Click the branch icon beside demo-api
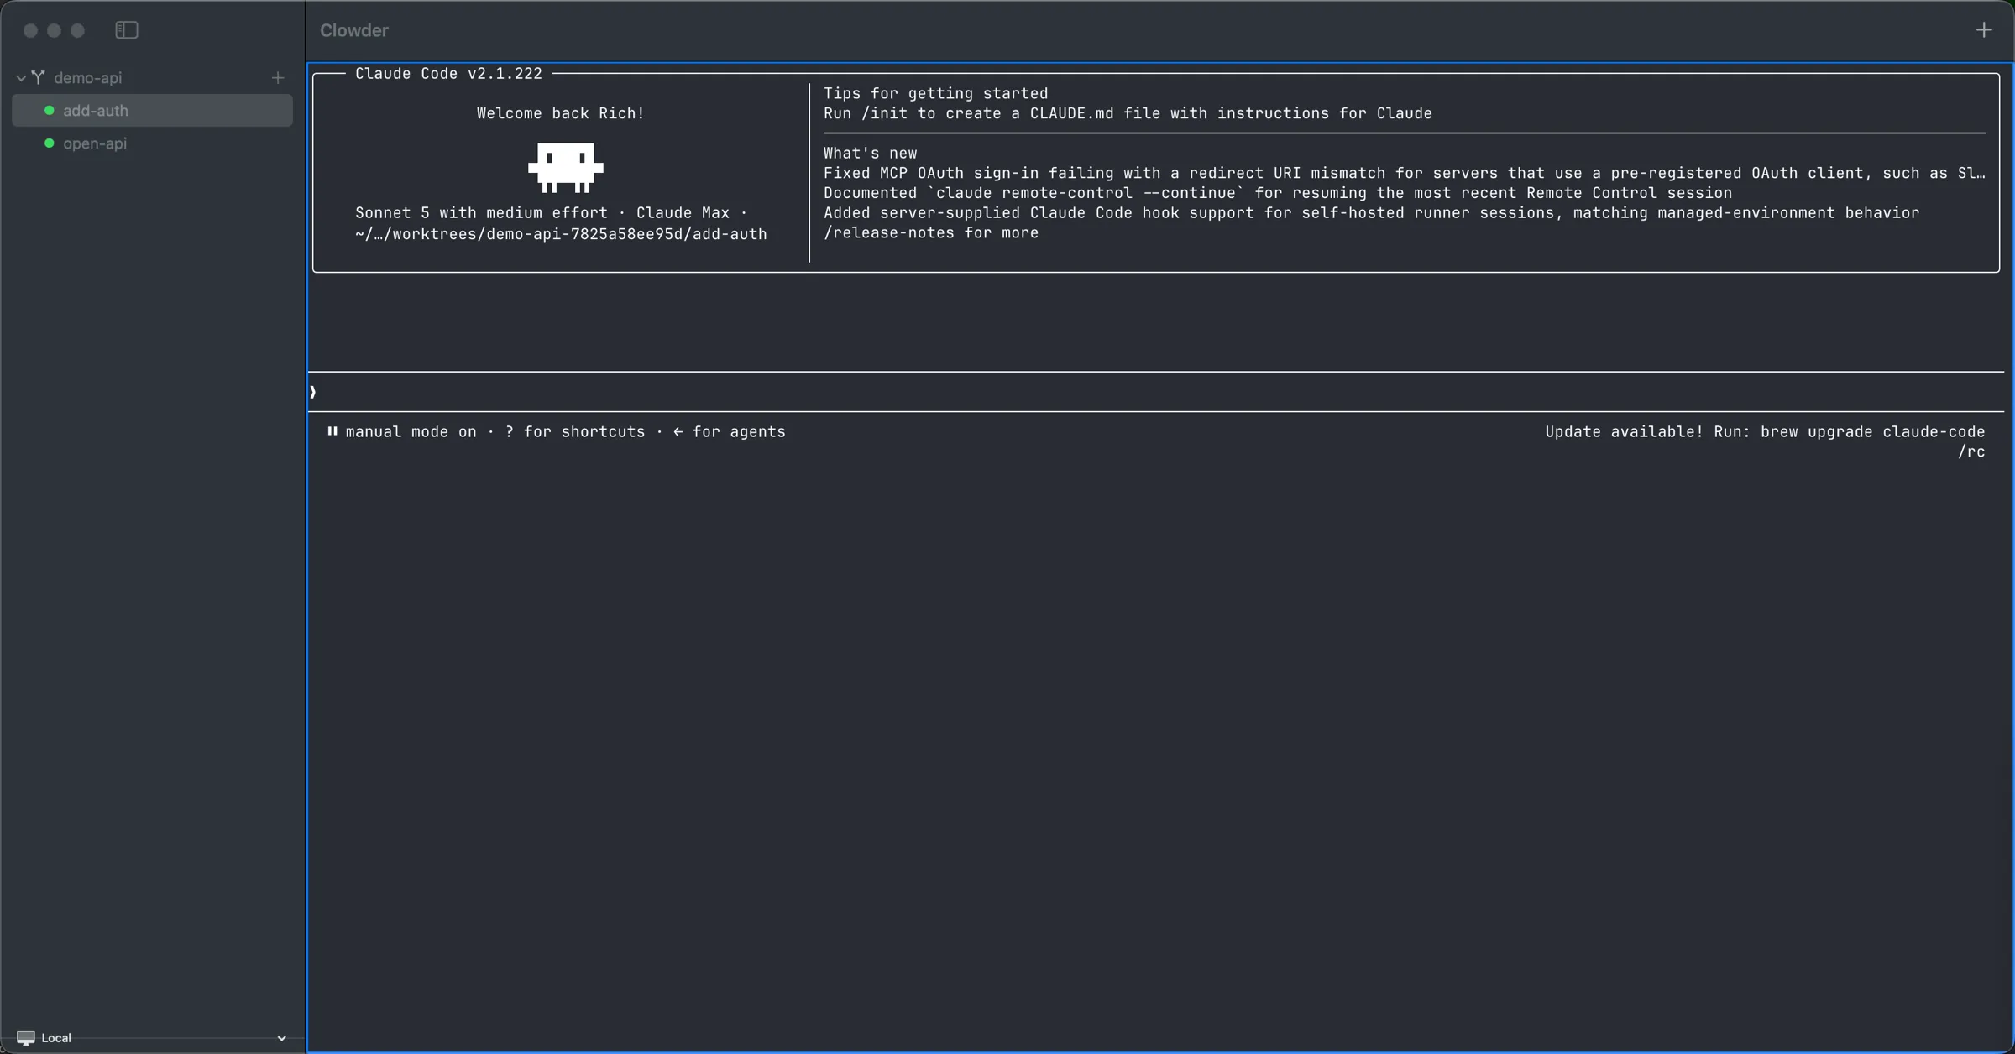The image size is (2015, 1054). click(x=39, y=77)
